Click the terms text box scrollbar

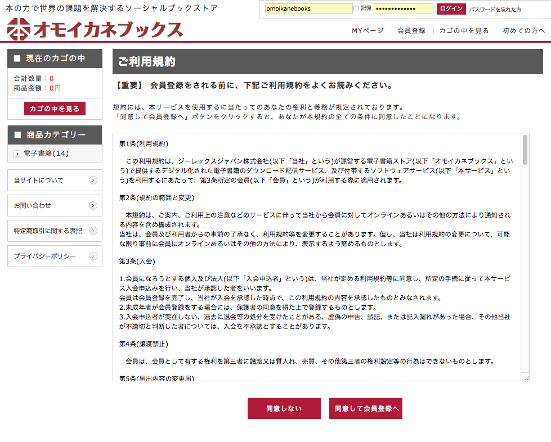pyautogui.click(x=525, y=150)
